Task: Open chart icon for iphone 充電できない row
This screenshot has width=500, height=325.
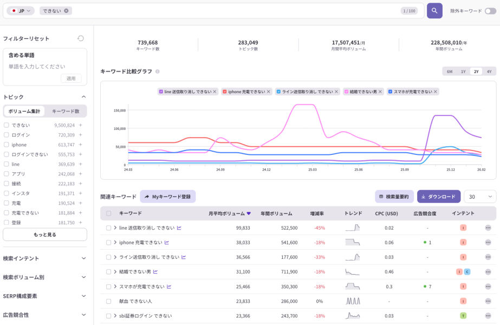Action: (x=167, y=243)
